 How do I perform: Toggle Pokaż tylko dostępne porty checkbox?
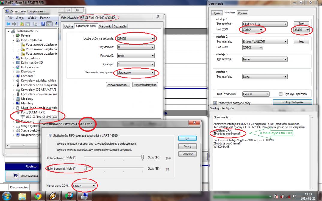pyautogui.click(x=215, y=103)
